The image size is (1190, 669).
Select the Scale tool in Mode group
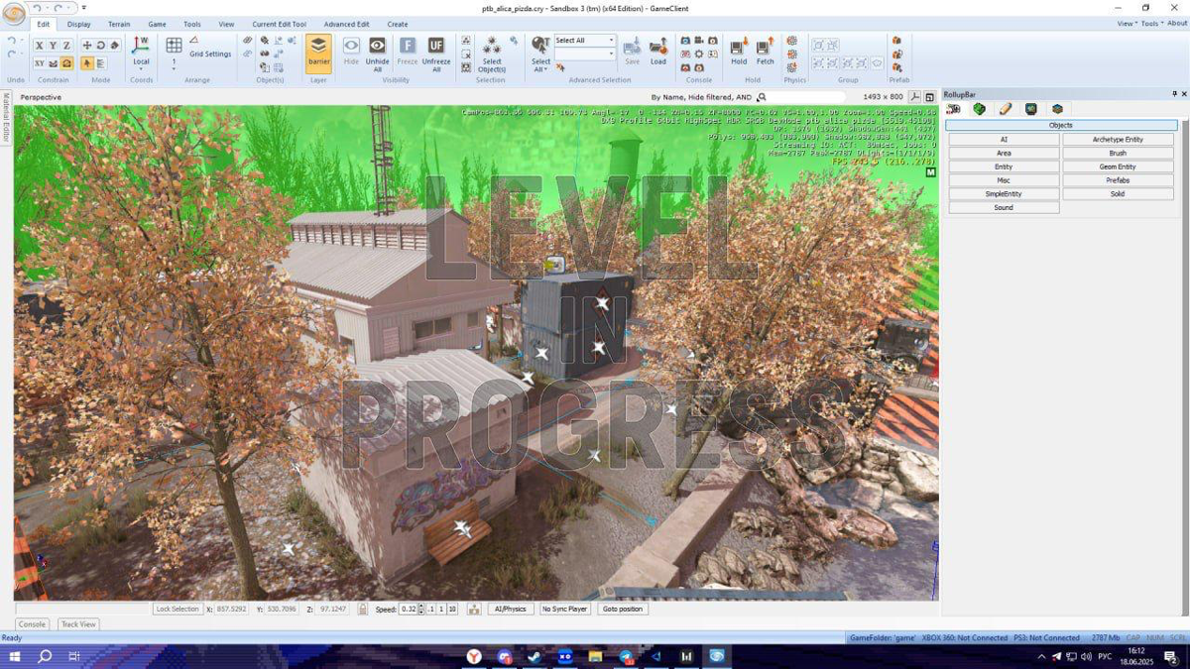pos(115,46)
